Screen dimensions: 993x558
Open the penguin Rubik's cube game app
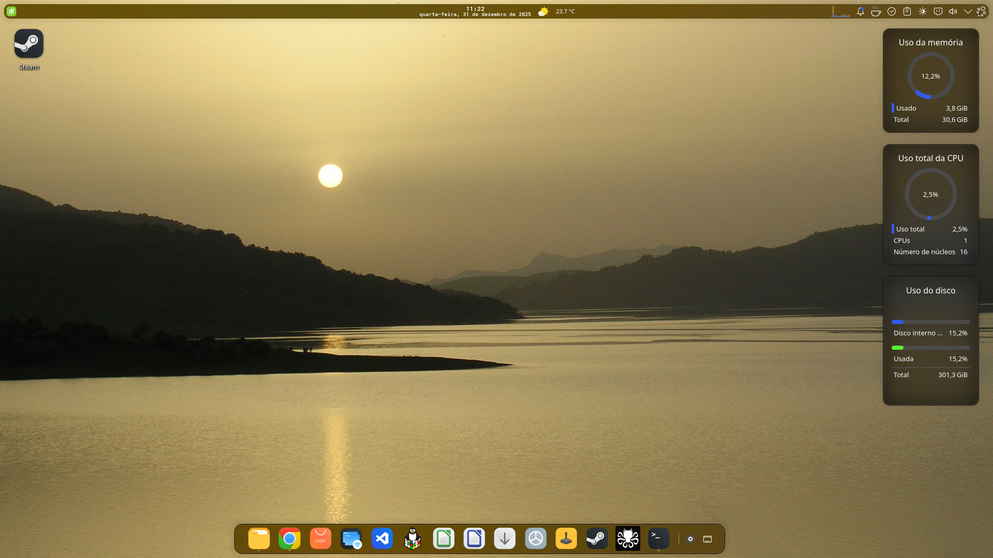[x=412, y=539]
